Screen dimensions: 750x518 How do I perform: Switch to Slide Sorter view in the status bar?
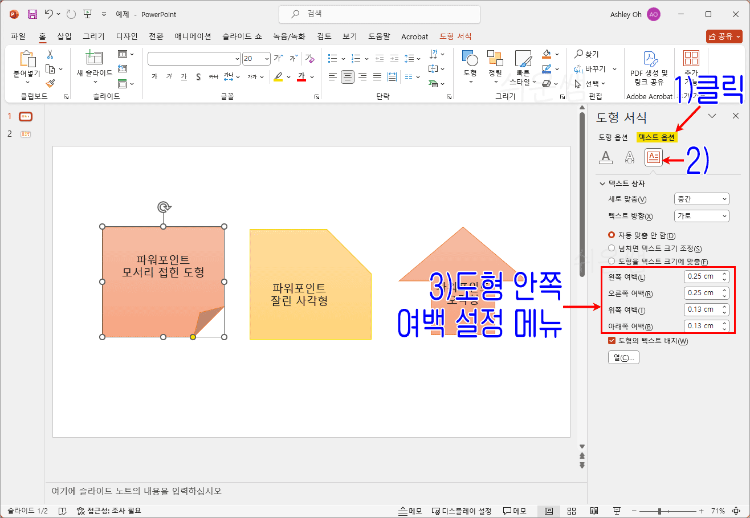pos(572,511)
